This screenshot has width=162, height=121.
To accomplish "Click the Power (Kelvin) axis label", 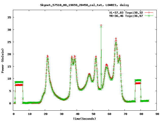I will [3, 61].
